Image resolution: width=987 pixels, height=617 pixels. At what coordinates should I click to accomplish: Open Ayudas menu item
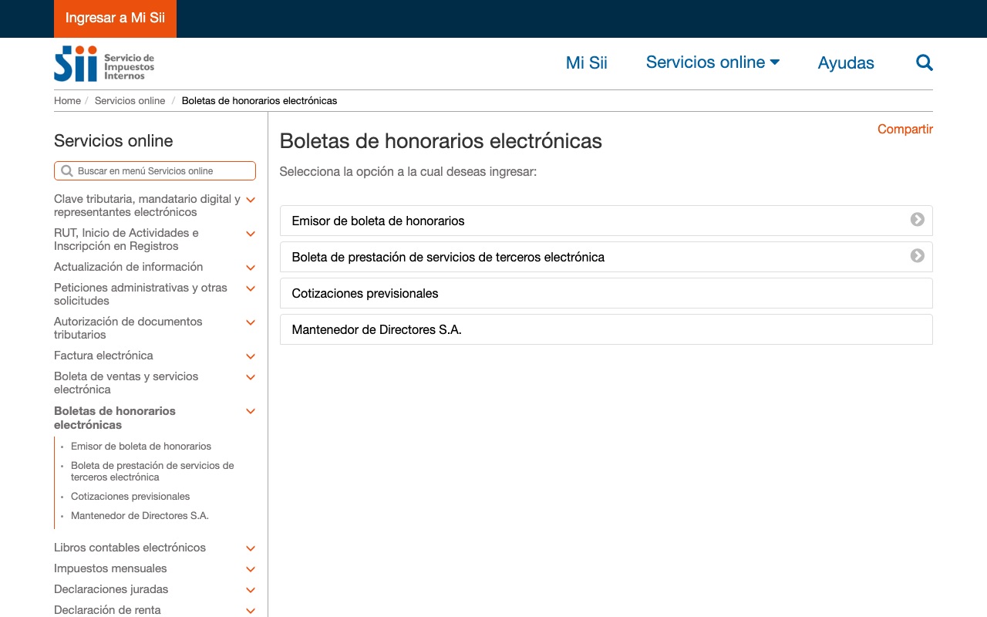click(846, 62)
